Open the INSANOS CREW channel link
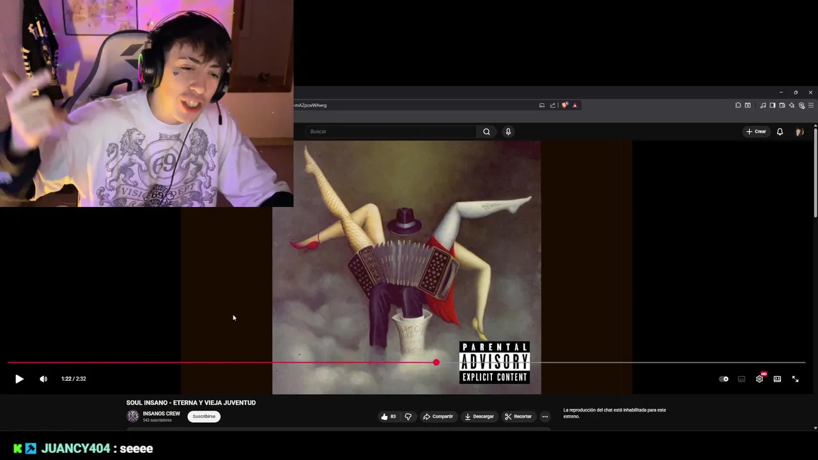Image resolution: width=818 pixels, height=460 pixels. [161, 413]
